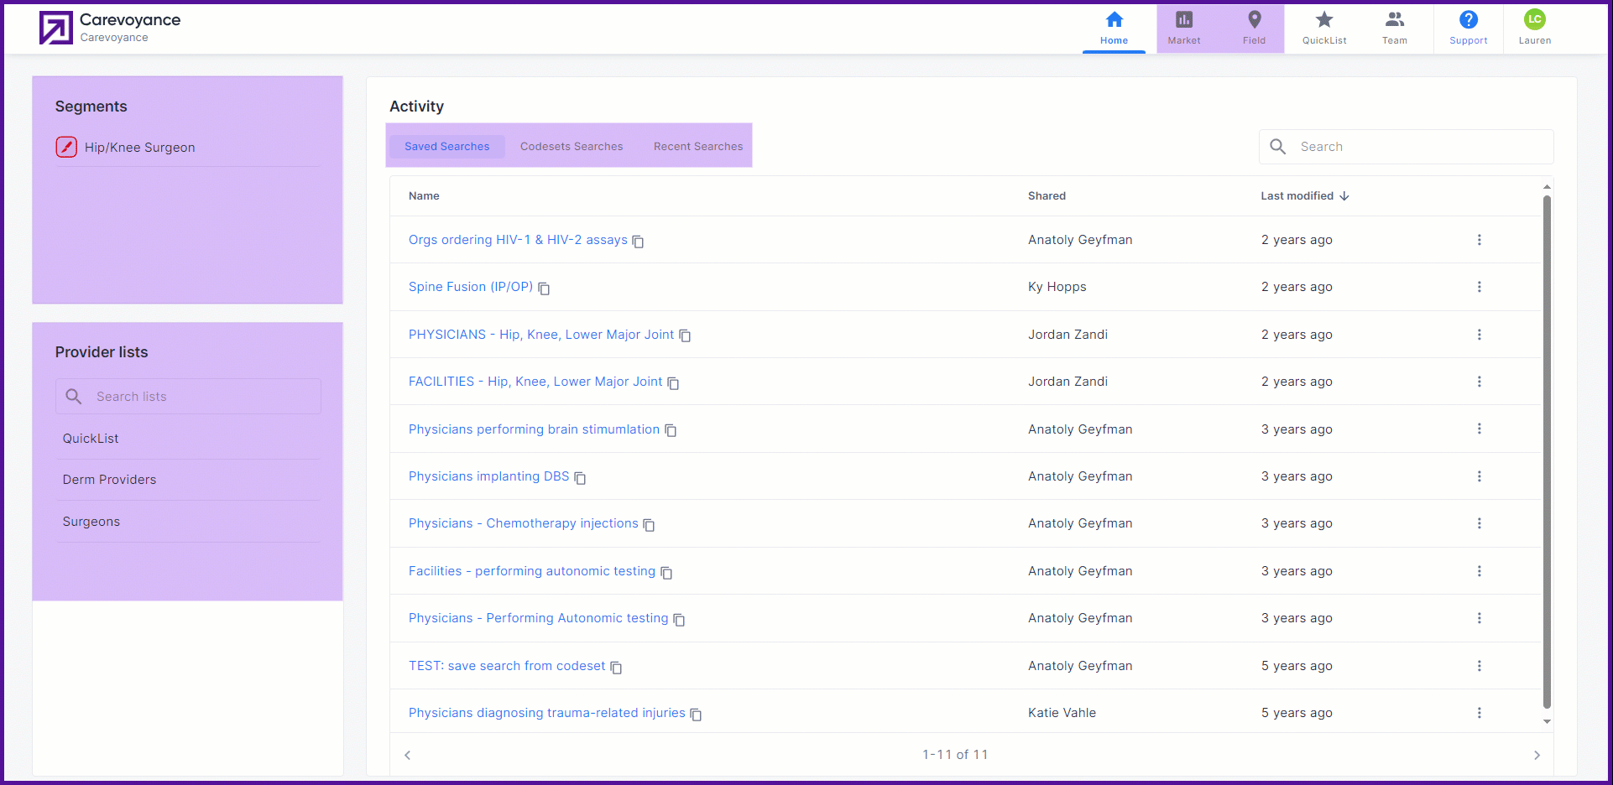Image resolution: width=1613 pixels, height=785 pixels.
Task: Click the activity table vertical scrollbar
Action: click(1547, 453)
